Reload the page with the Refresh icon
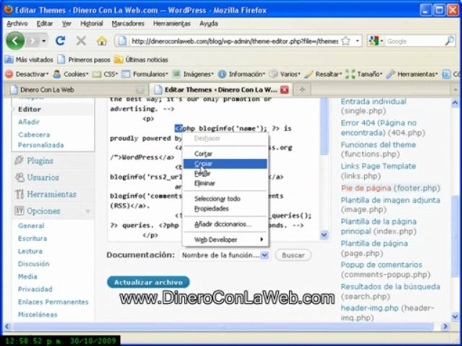 (x=60, y=41)
